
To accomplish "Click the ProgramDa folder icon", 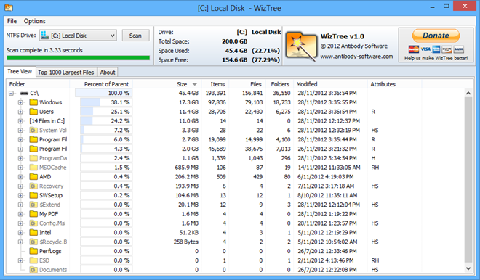I will click(x=33, y=158).
